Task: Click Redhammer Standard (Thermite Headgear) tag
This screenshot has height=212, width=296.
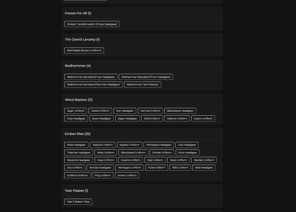Action: click(x=93, y=85)
